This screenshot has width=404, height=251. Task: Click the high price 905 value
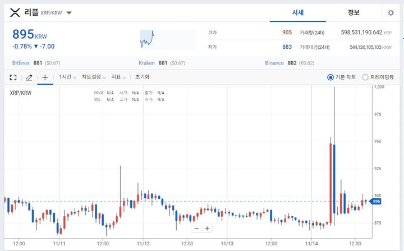pos(287,33)
